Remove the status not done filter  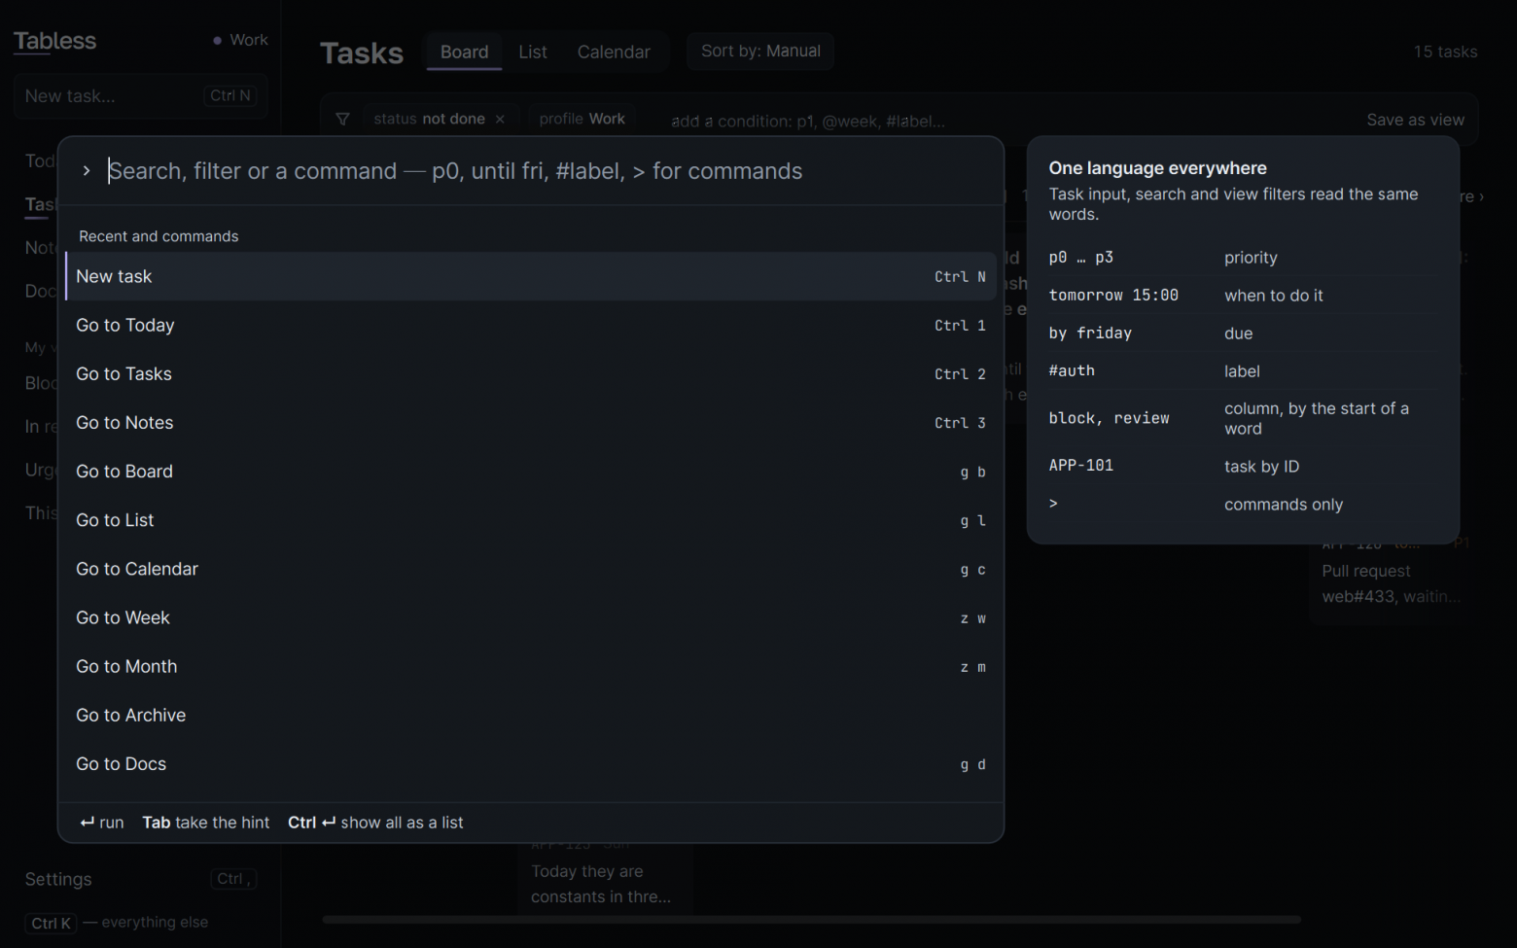coord(500,119)
